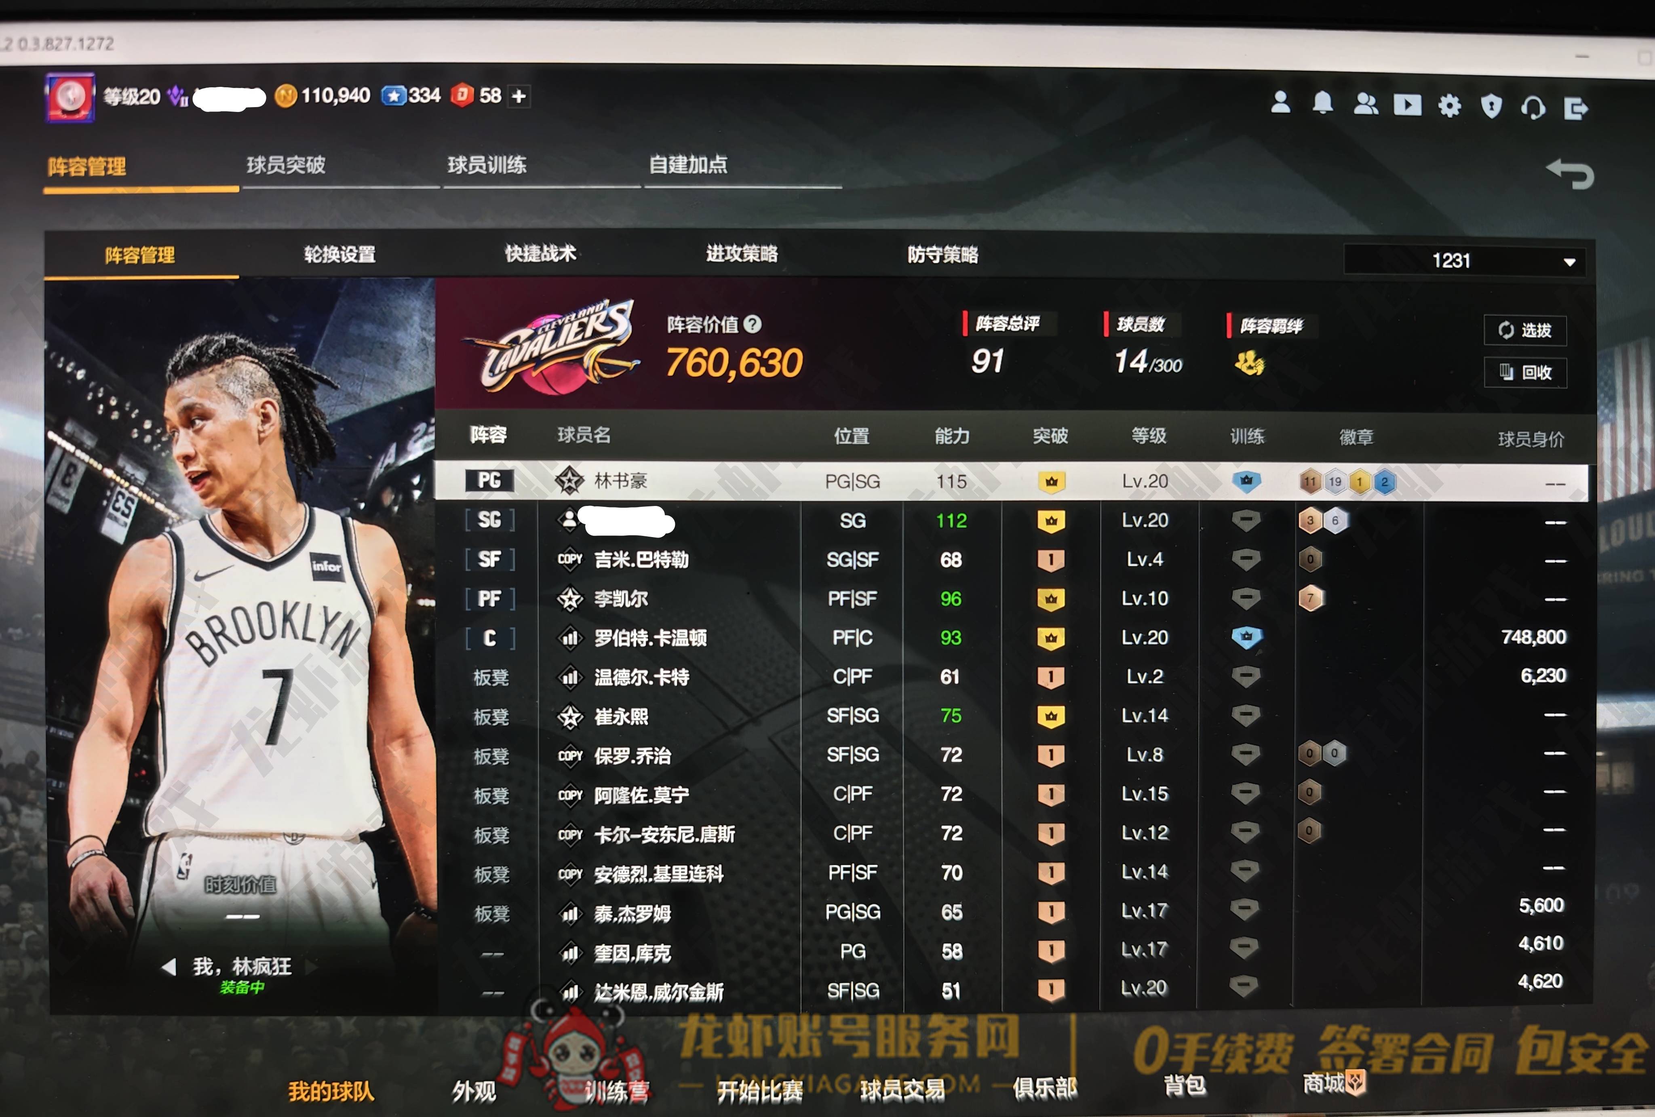1655x1117 pixels.
Task: Click the video playback icon
Action: [1407, 105]
